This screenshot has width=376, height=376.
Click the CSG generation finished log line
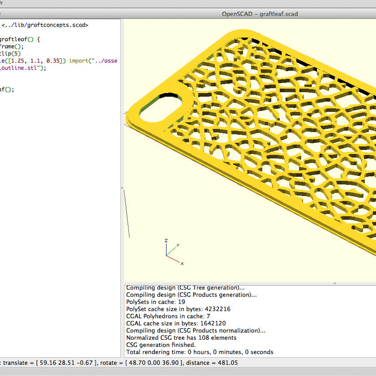click(161, 345)
